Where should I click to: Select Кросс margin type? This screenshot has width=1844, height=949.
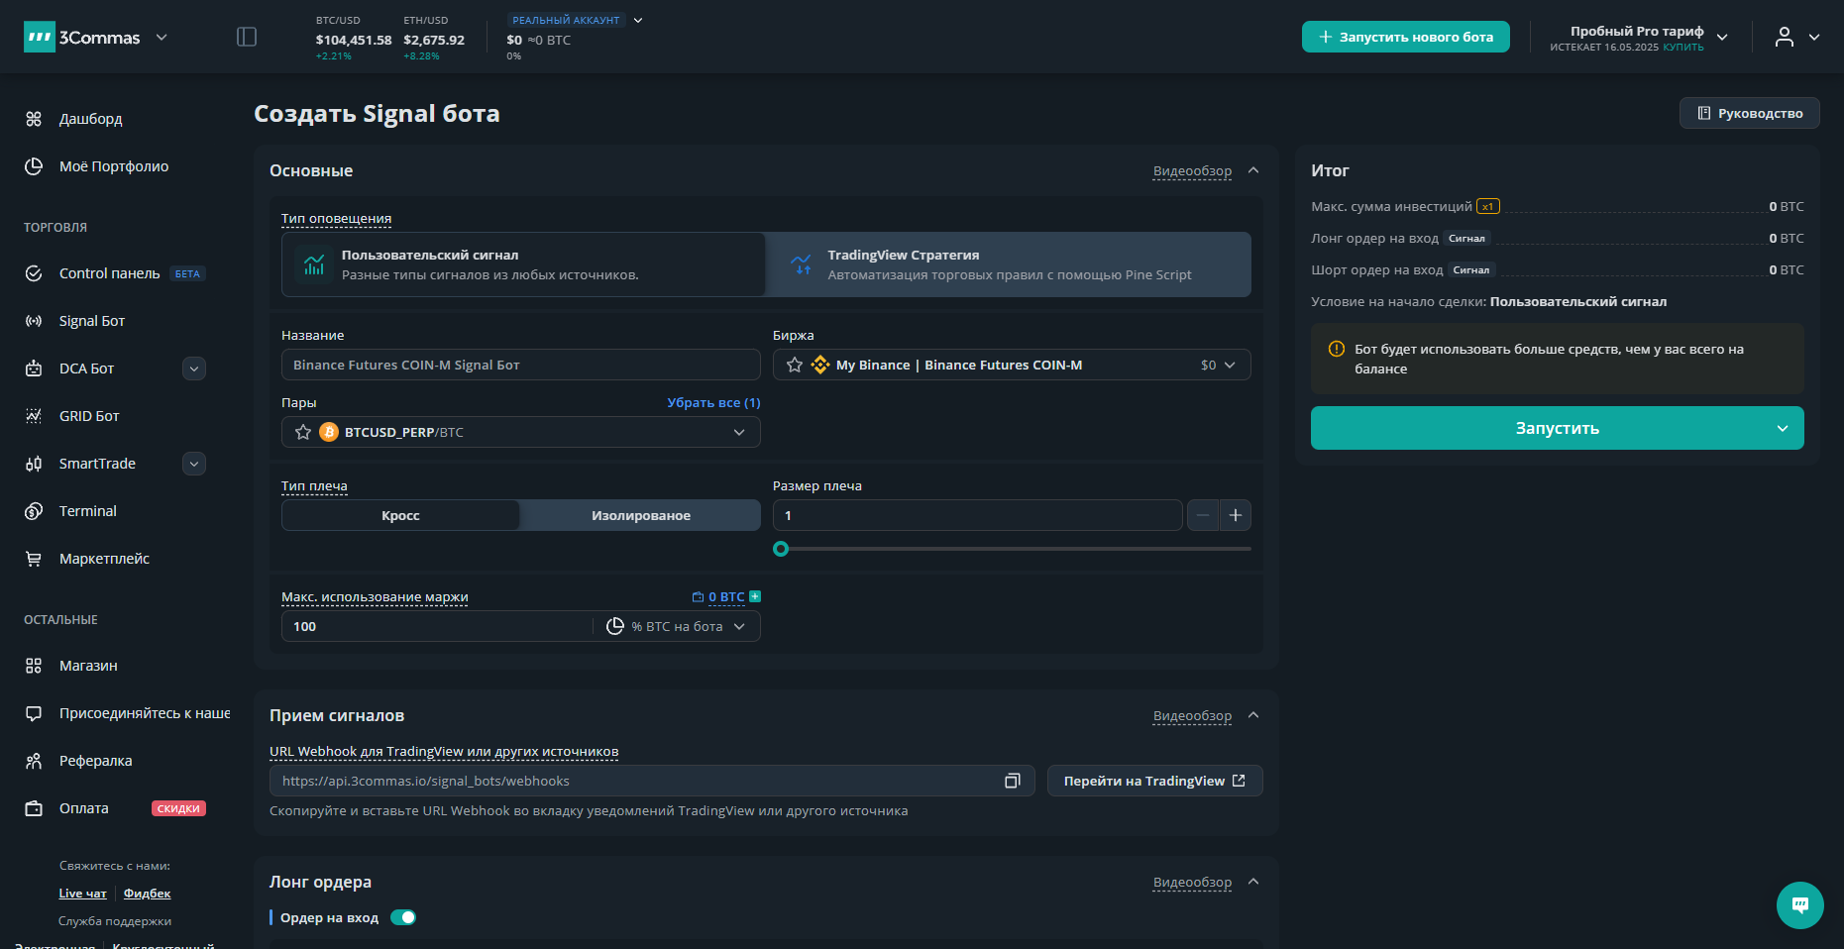[x=400, y=515]
